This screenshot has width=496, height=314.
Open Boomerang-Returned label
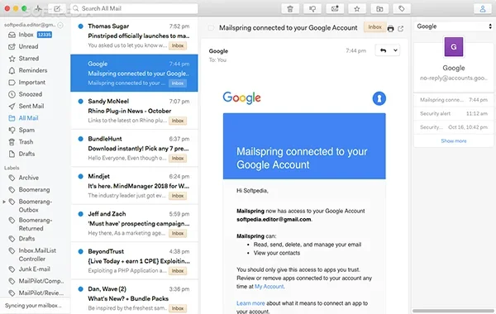coord(35,224)
